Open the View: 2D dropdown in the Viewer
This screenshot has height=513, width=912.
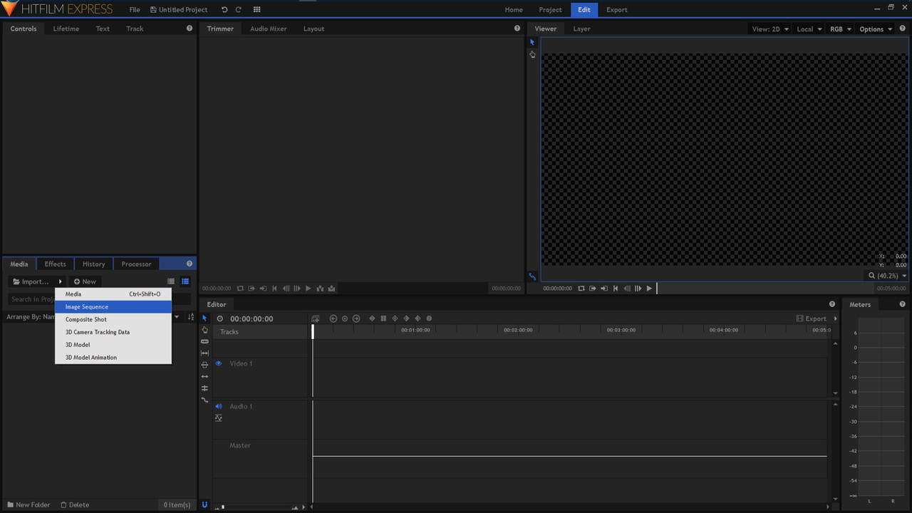(770, 28)
